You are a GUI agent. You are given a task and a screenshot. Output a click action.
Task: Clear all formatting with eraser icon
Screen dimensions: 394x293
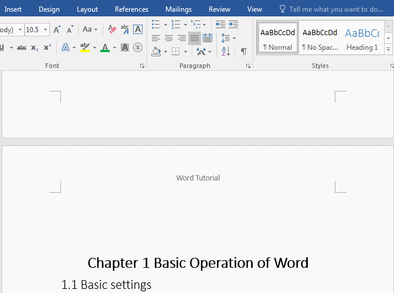tap(112, 30)
